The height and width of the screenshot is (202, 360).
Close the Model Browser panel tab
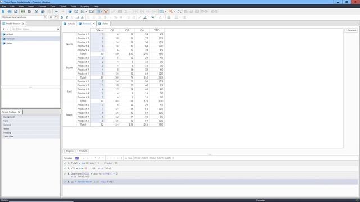(23, 24)
